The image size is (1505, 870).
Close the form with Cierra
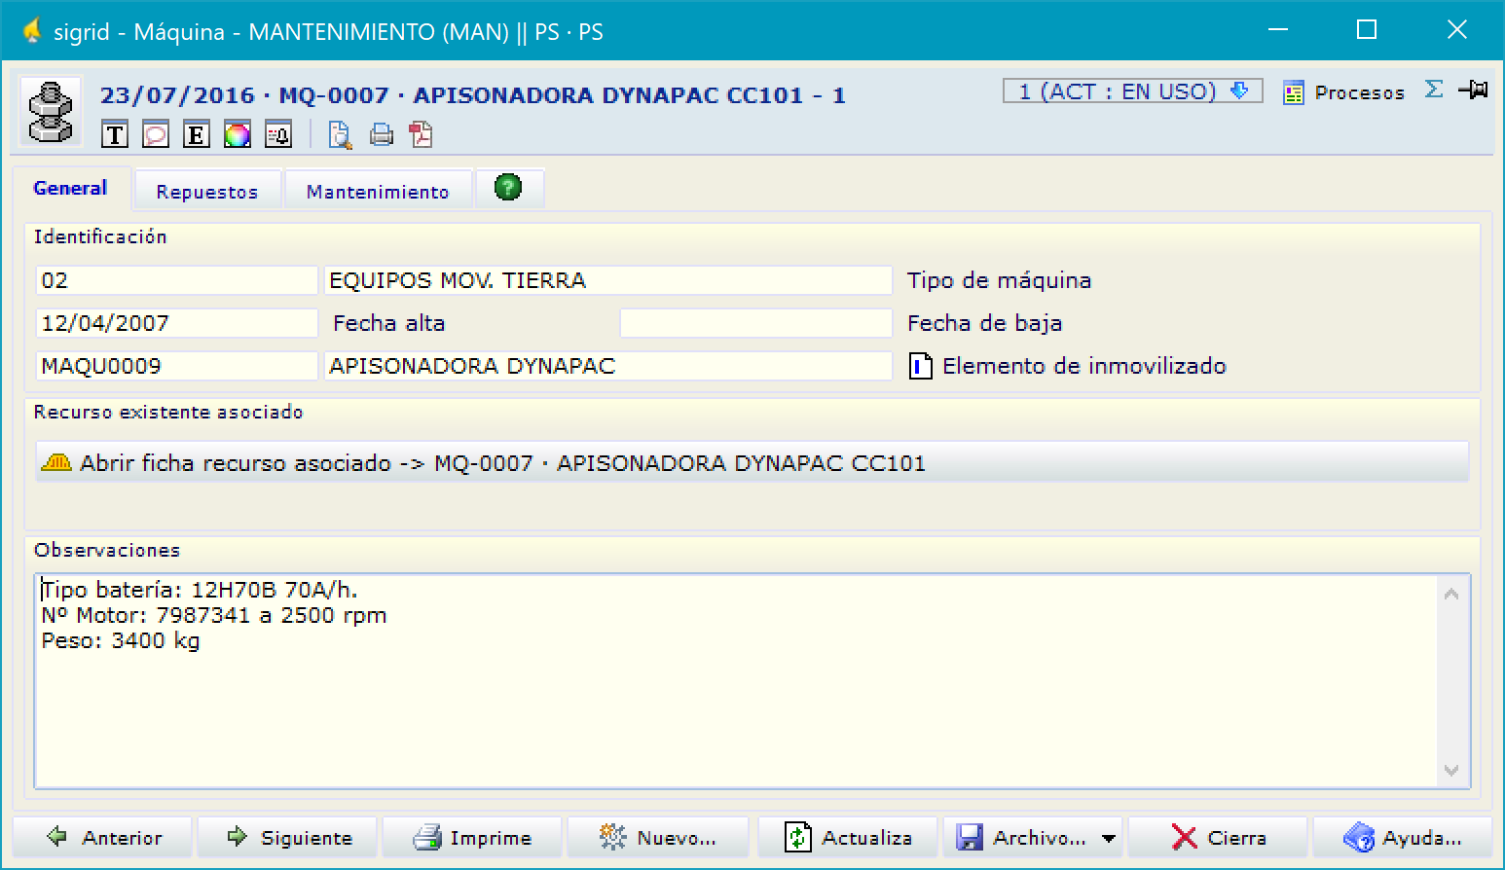tap(1218, 837)
